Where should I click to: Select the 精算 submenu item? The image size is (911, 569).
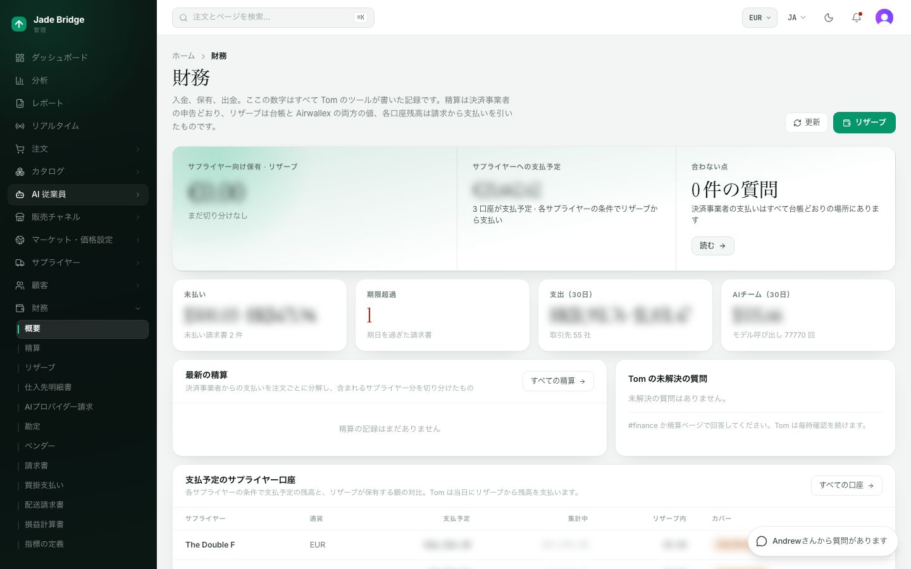(x=82, y=348)
